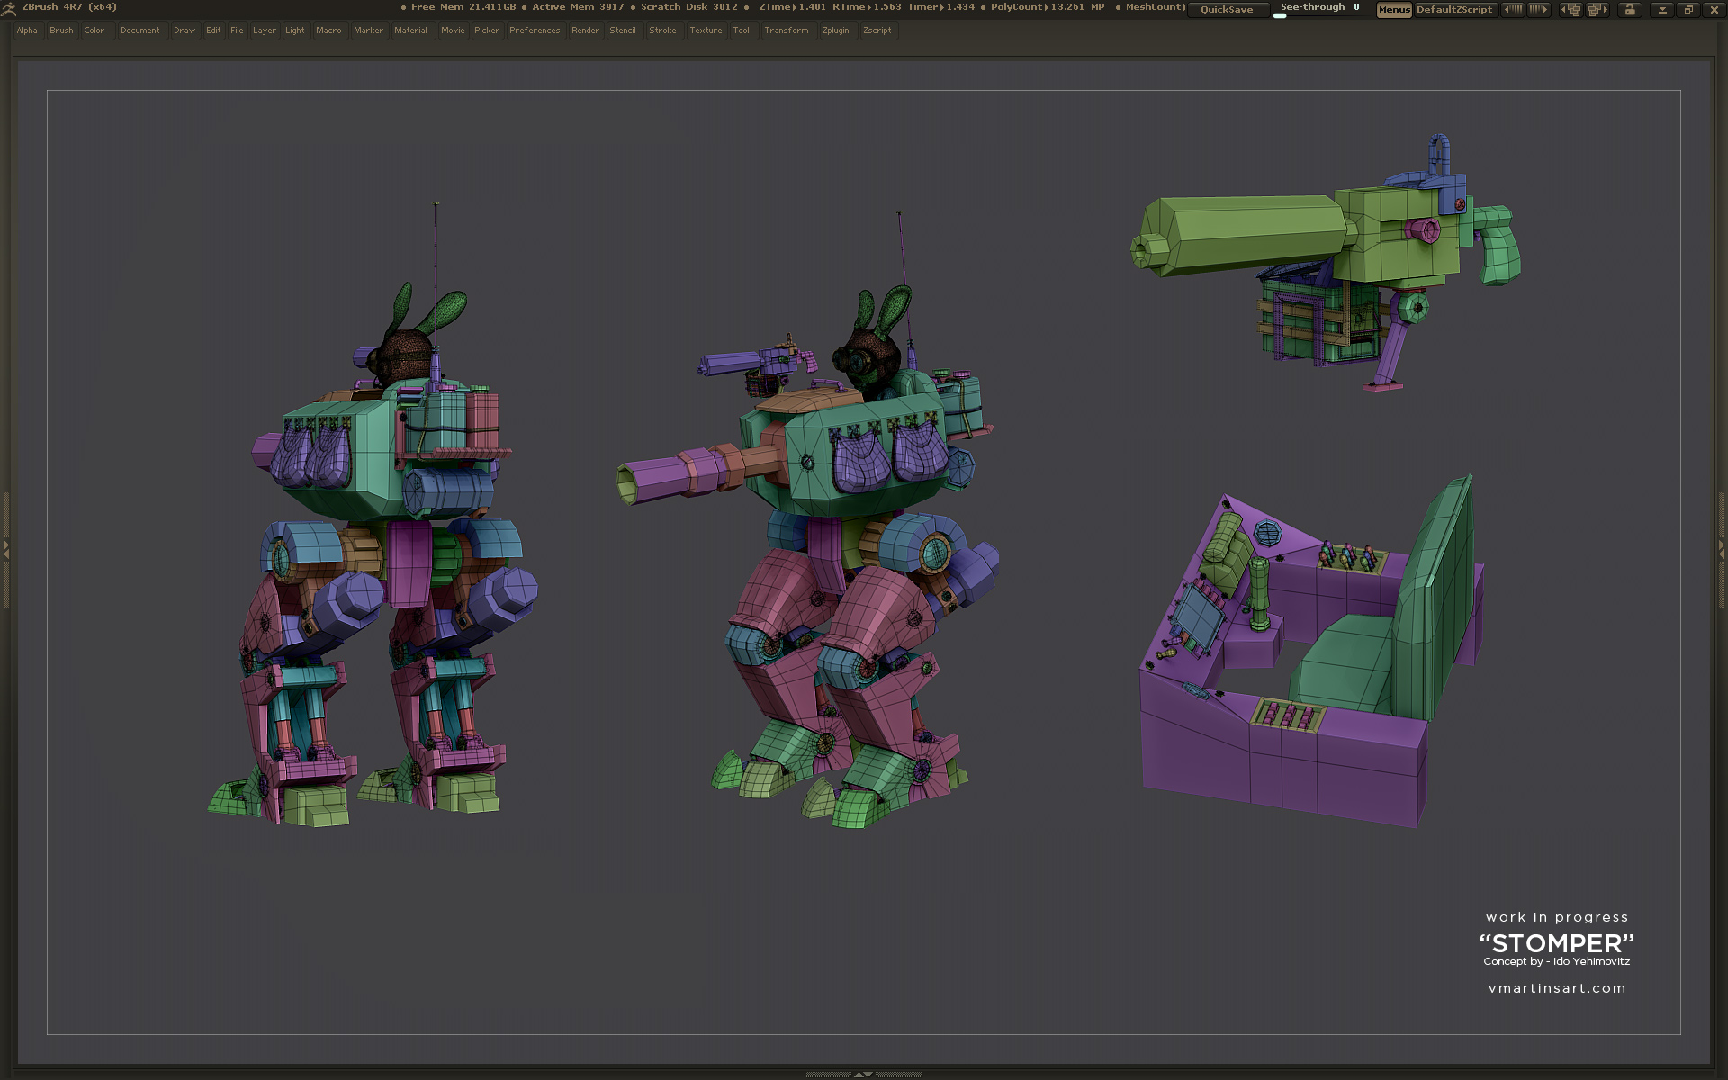Open the Layer menu
Viewport: 1728px width, 1080px height.
tap(265, 31)
